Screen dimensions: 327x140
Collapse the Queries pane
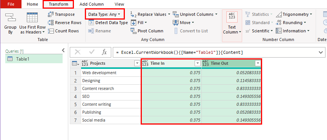tap(63, 50)
